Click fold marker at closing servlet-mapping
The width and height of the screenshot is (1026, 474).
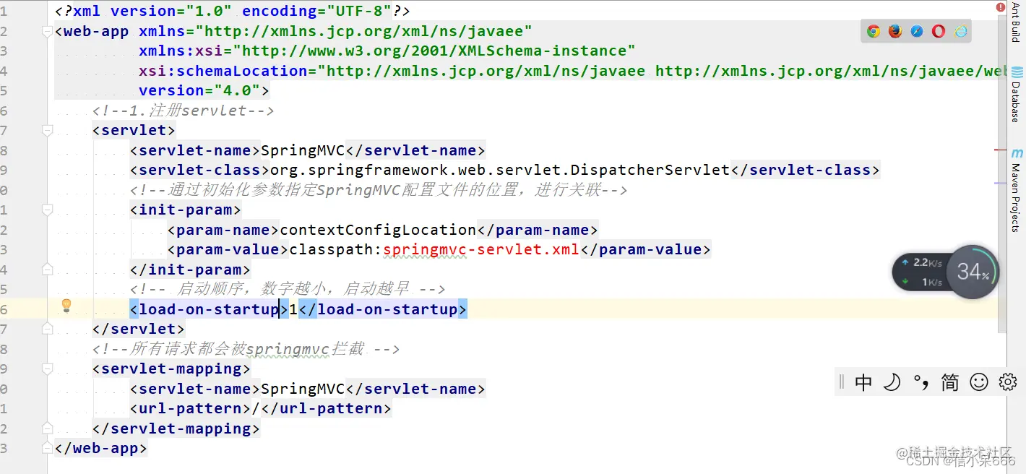(x=48, y=428)
